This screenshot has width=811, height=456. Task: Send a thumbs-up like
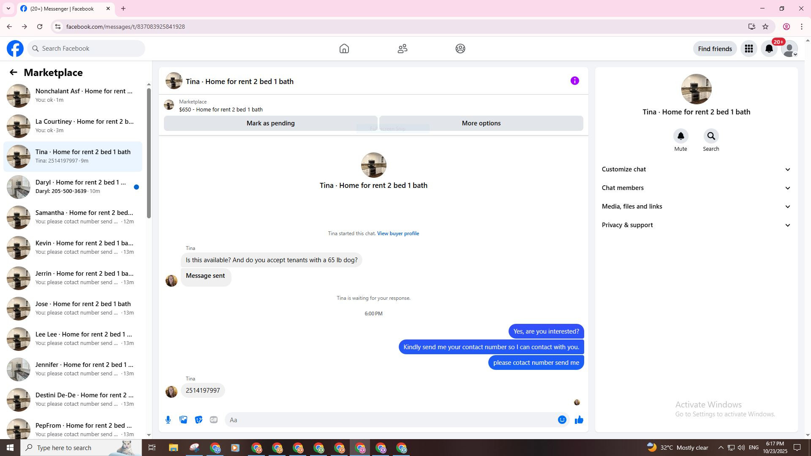(579, 420)
